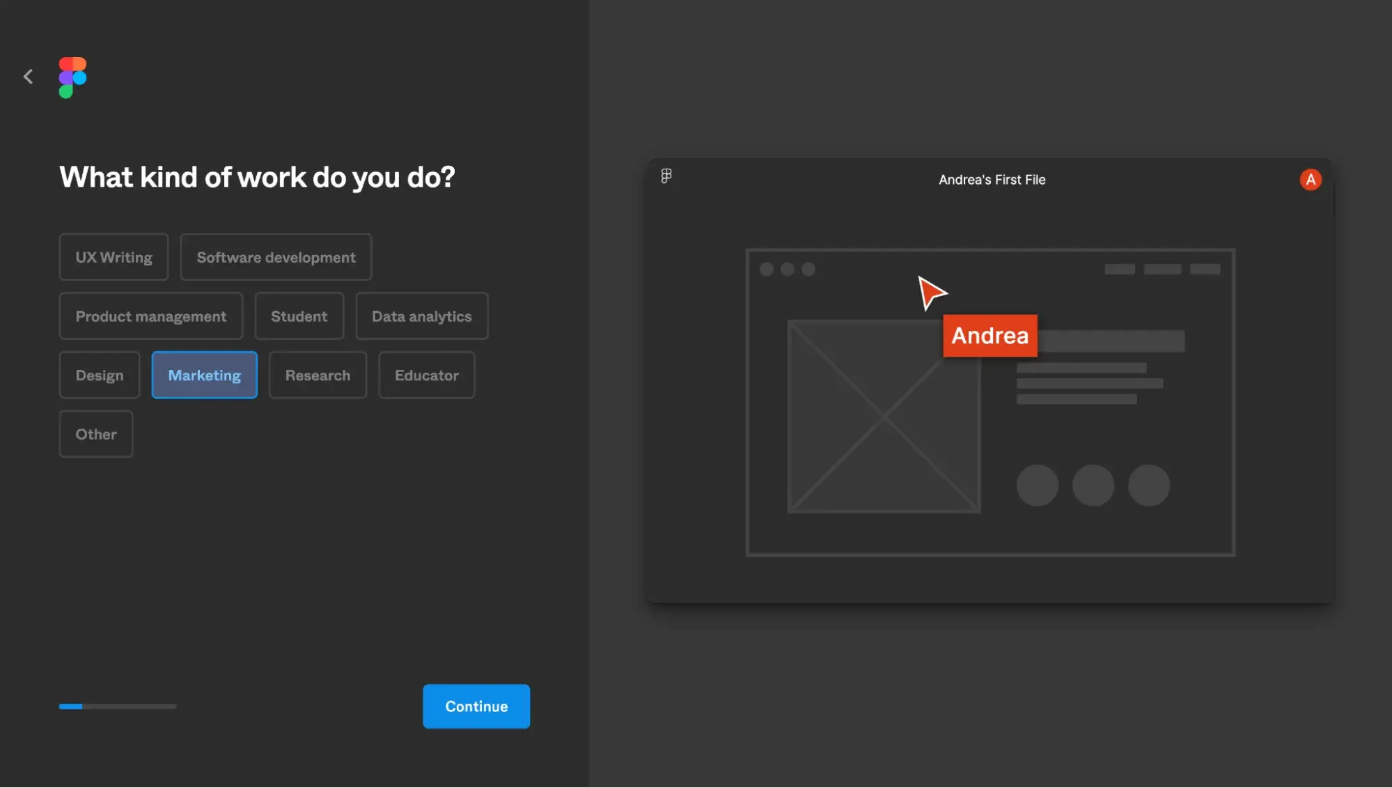Go back using the left chevron arrow
Screen dimensions: 1392x788
[29, 77]
